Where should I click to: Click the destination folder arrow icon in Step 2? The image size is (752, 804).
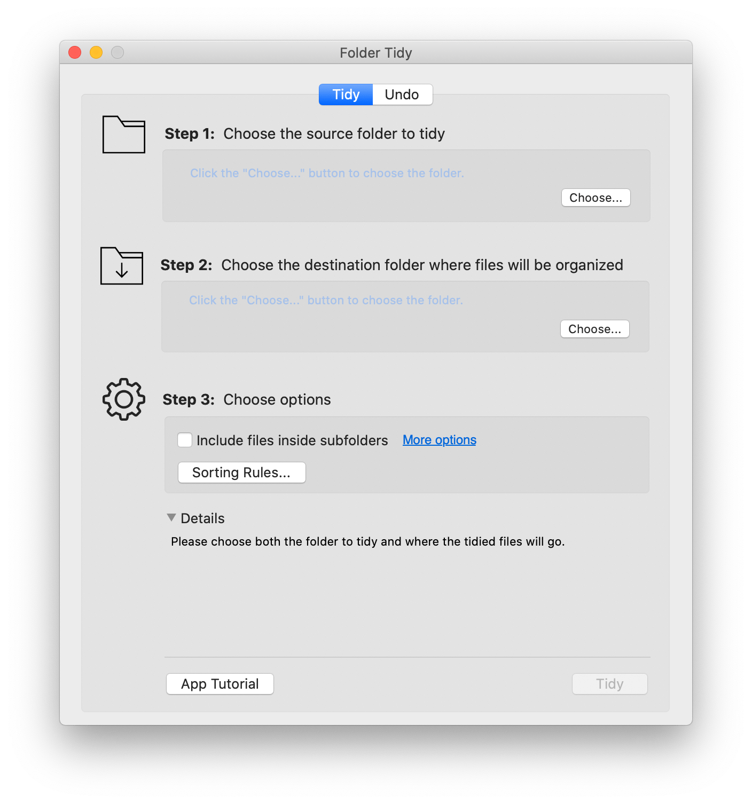click(x=122, y=266)
